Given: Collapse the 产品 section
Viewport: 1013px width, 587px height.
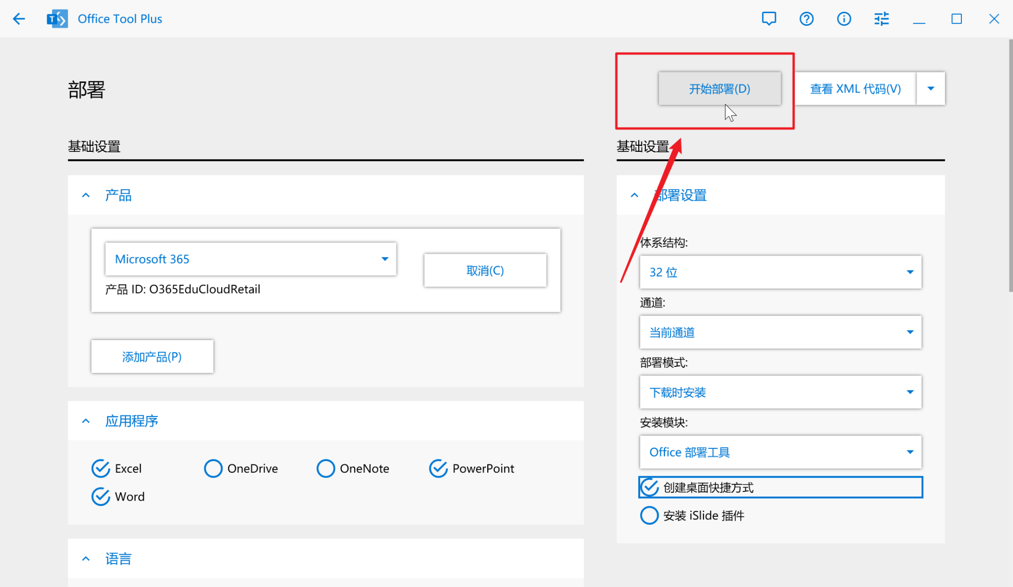Looking at the screenshot, I should point(86,195).
